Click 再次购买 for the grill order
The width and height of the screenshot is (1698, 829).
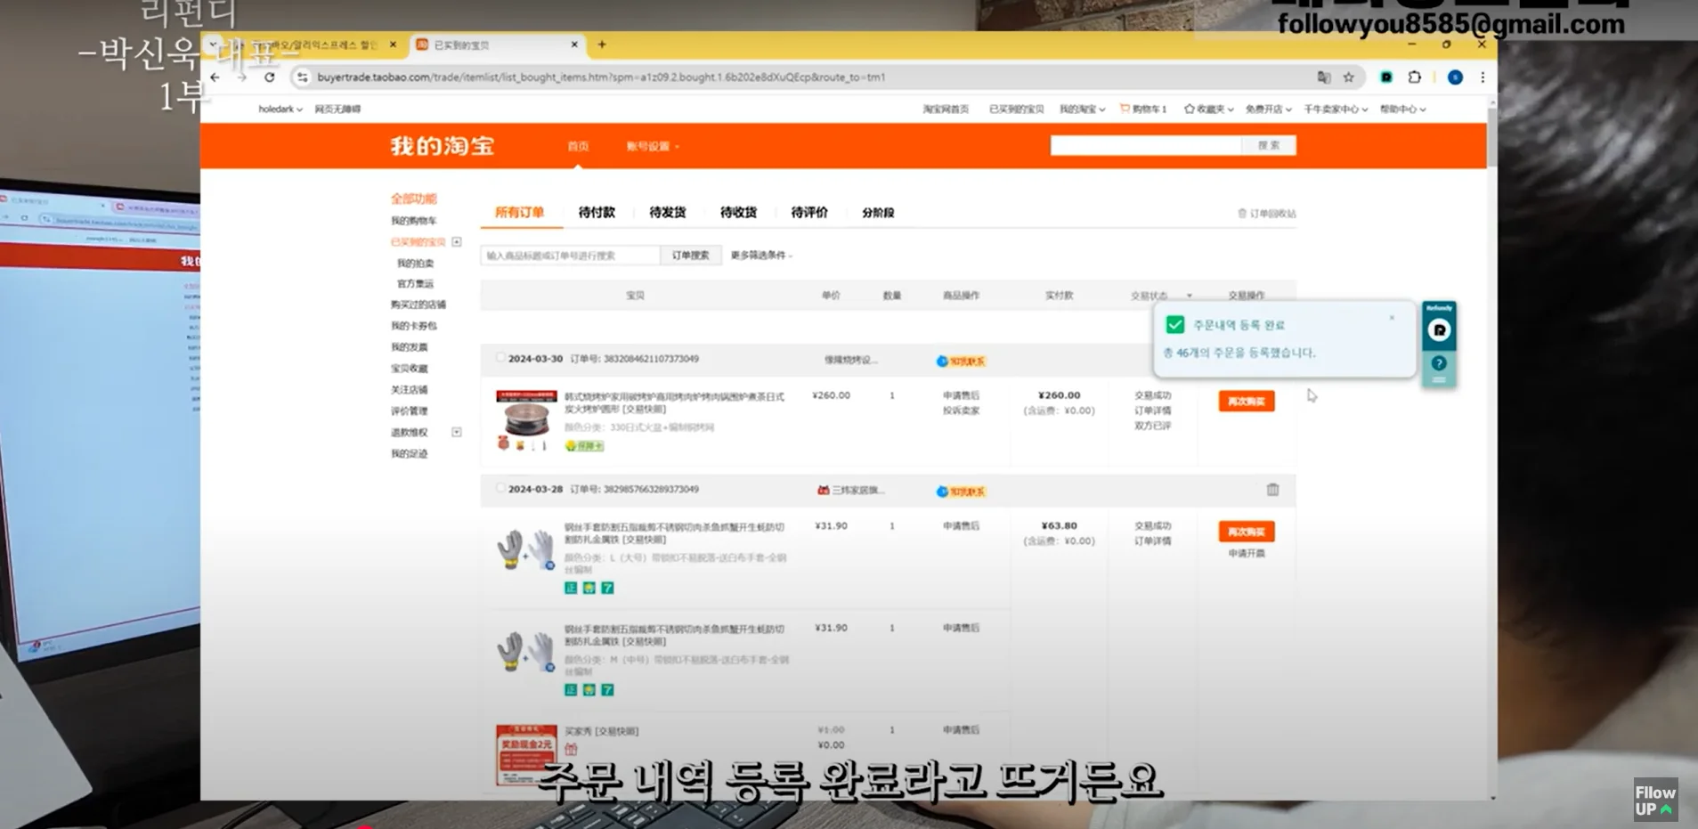[x=1246, y=402]
